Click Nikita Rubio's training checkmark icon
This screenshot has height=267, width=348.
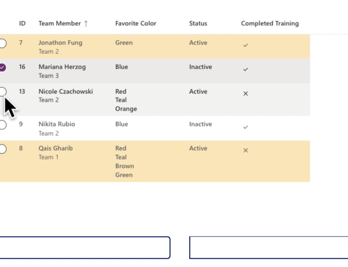click(x=246, y=127)
